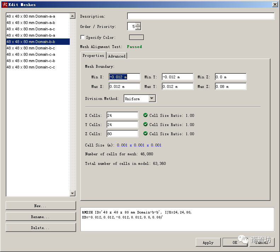The image size is (280, 252).
Task: Click the New... mesh button
Action: pos(41,206)
